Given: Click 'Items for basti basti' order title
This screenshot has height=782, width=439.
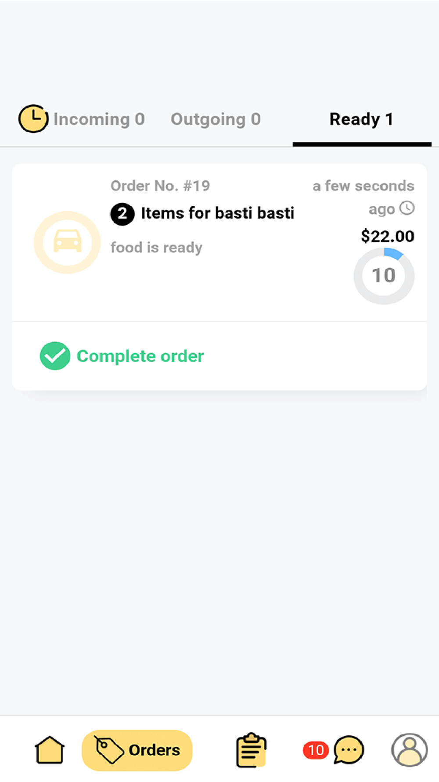Looking at the screenshot, I should tap(217, 213).
